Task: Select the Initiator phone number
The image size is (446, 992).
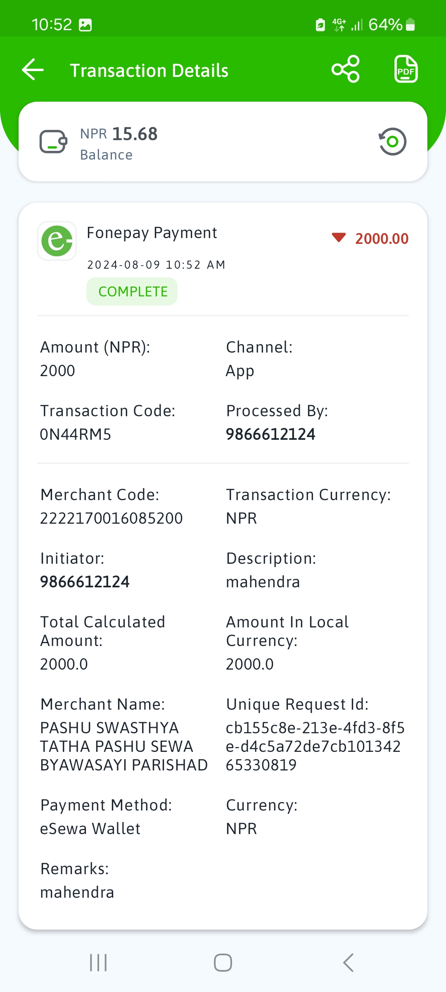Action: (85, 582)
